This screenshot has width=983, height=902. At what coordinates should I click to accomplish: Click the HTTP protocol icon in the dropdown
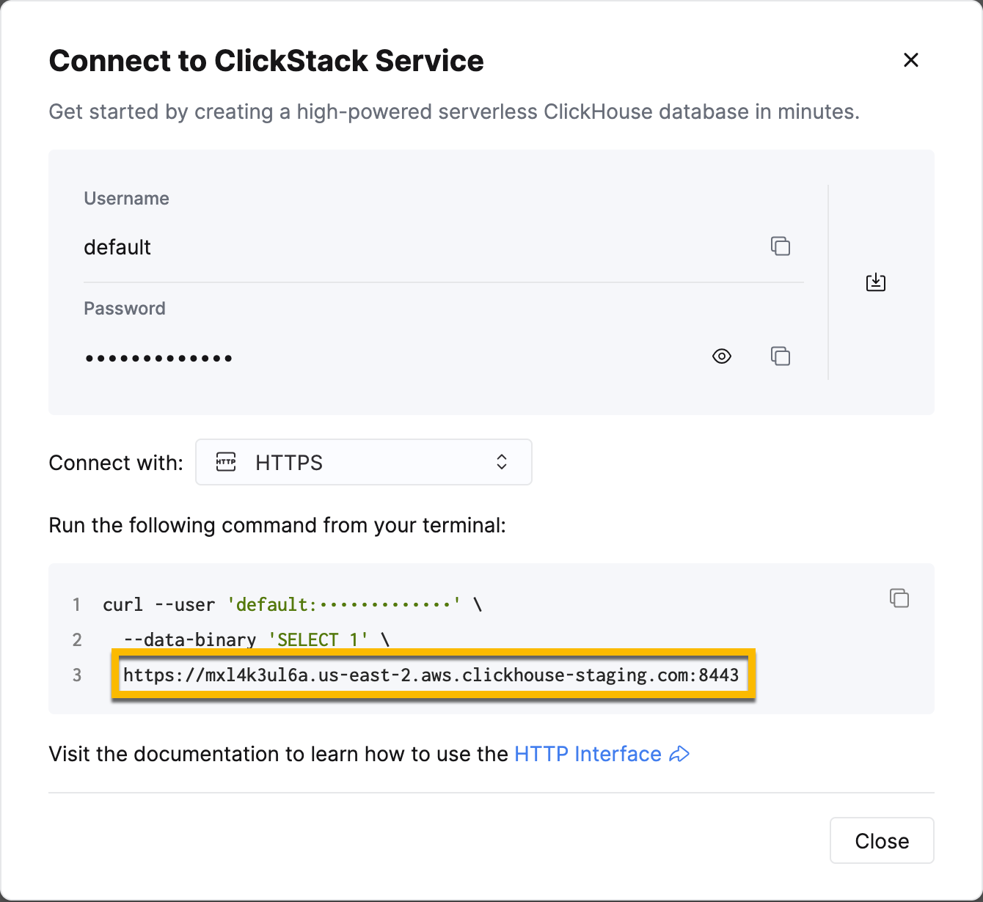click(x=226, y=462)
